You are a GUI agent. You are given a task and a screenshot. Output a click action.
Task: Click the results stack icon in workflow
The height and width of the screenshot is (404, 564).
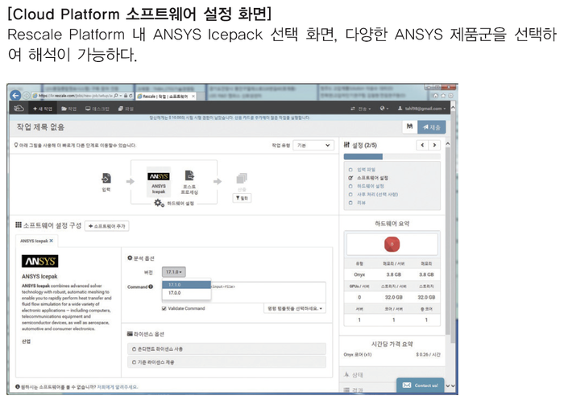[242, 179]
